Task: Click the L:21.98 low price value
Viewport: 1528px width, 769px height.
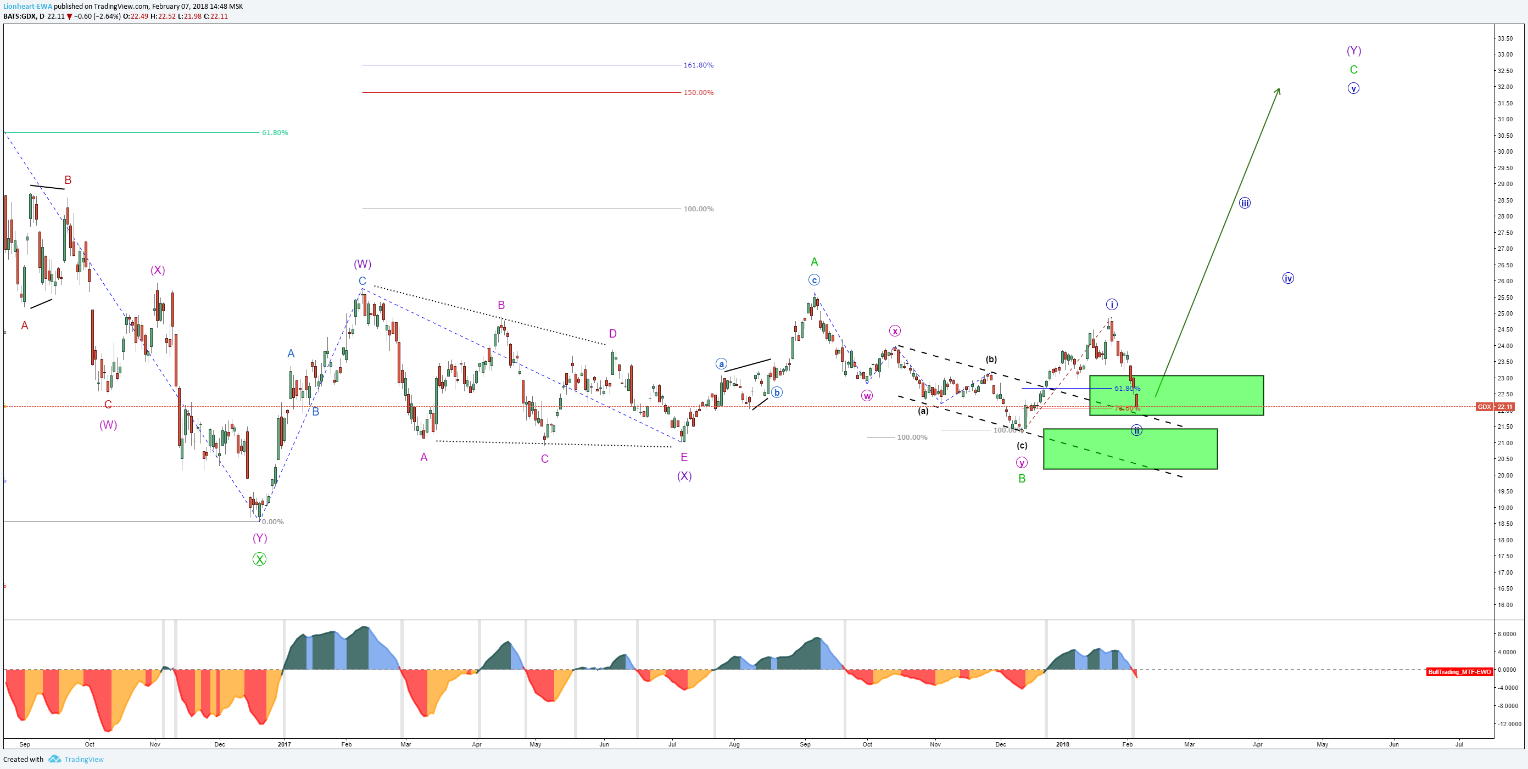Action: coord(190,16)
